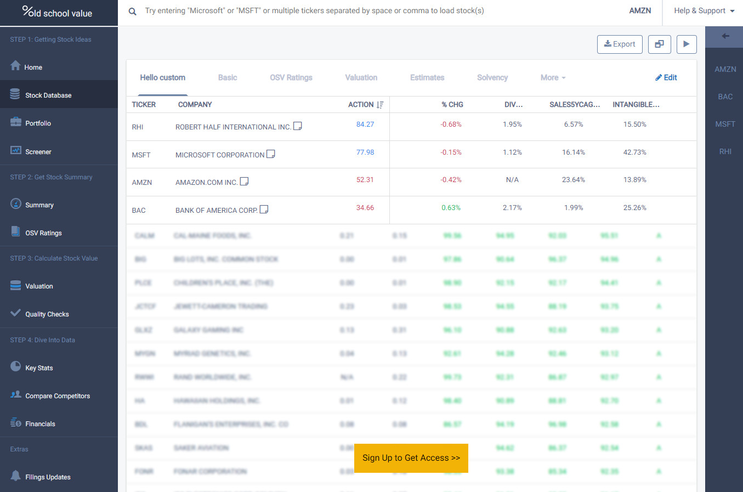Click MSFT ticker in table

[x=141, y=155]
